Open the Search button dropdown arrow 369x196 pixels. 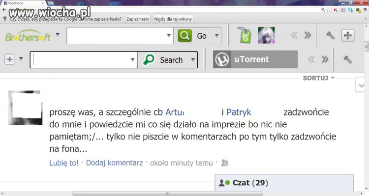[x=193, y=60]
